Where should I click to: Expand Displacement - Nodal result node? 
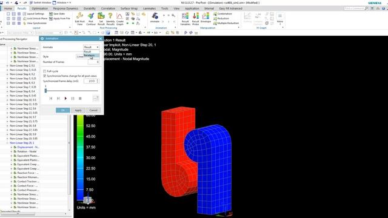tap(12, 147)
